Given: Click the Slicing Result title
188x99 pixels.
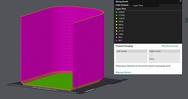Looking at the screenshot, I should (x=122, y=2).
